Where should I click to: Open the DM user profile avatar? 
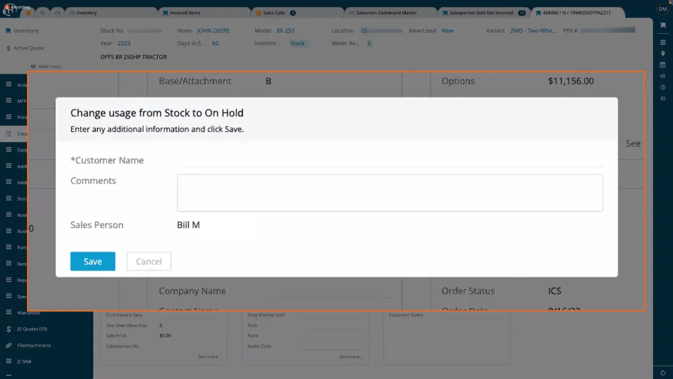coord(662,9)
